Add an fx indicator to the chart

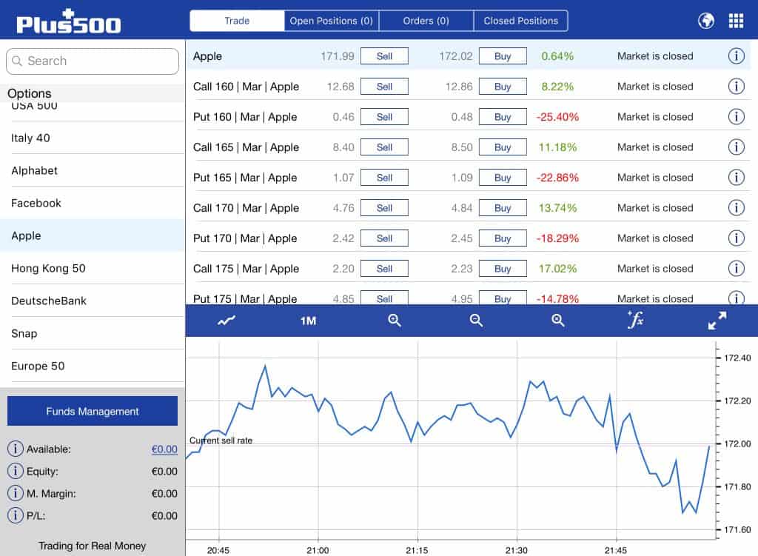[x=635, y=320]
